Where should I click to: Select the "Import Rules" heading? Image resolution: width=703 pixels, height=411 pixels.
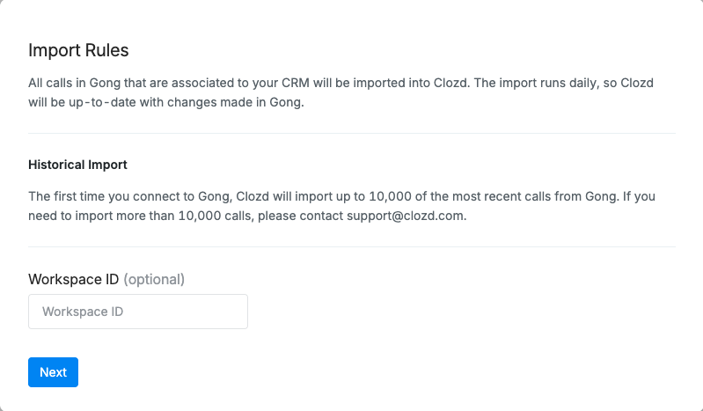pos(78,50)
